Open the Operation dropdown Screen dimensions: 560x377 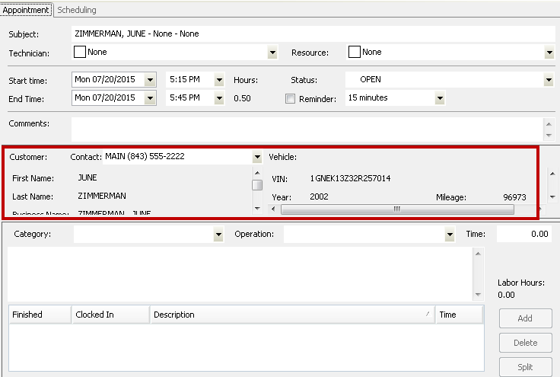point(450,235)
